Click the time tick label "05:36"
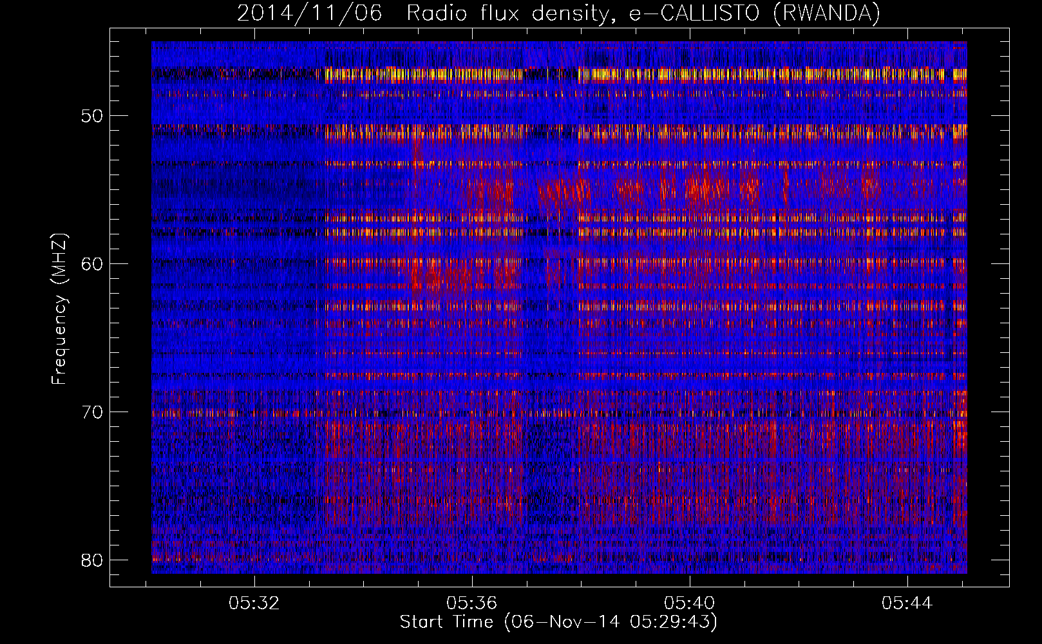This screenshot has width=1042, height=644. coord(472,603)
